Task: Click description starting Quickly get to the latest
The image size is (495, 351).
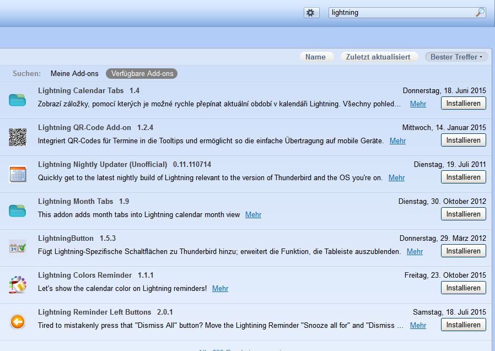Action: pyautogui.click(x=210, y=178)
